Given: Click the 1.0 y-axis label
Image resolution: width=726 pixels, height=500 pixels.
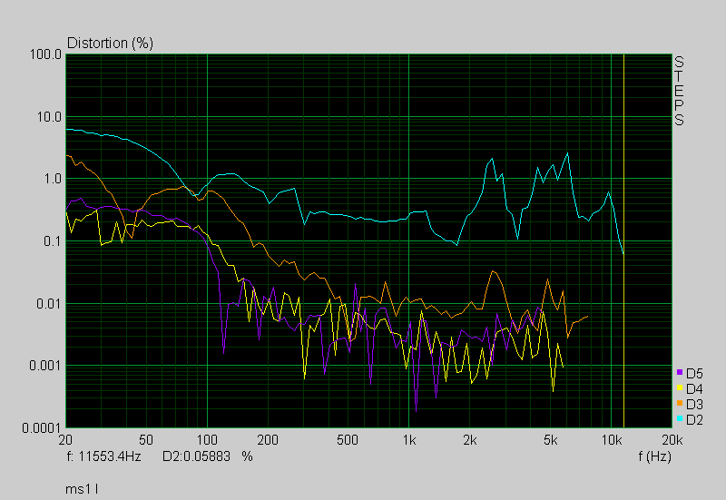Looking at the screenshot, I should coord(53,179).
